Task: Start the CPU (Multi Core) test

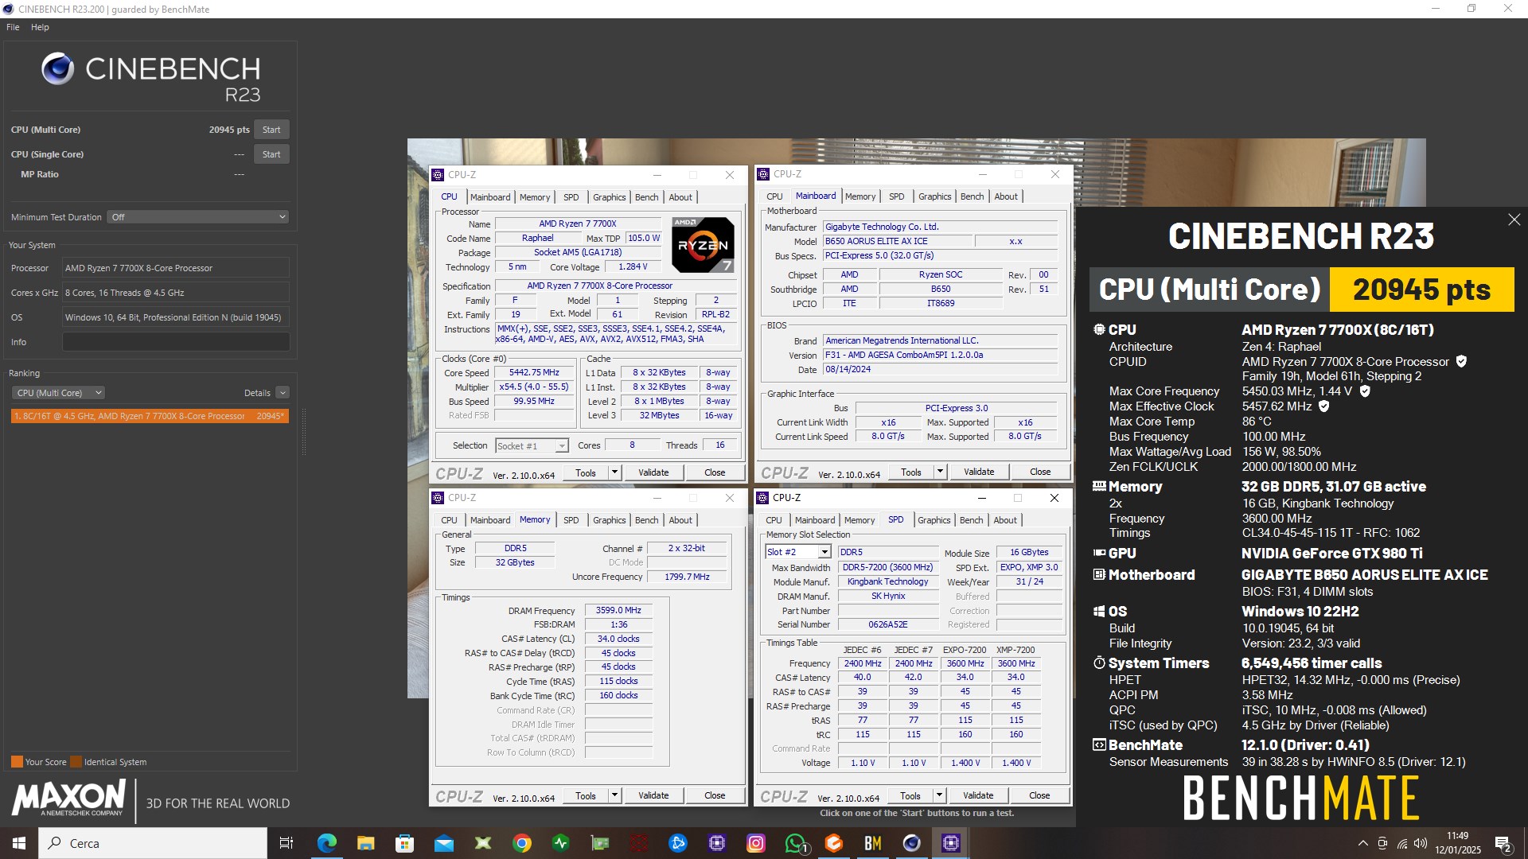Action: 271,130
